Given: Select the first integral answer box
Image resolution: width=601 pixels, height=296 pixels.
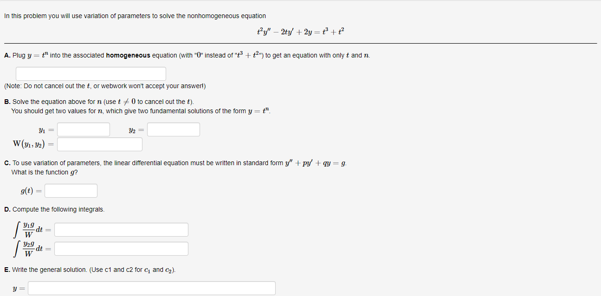Looking at the screenshot, I should (121, 229).
